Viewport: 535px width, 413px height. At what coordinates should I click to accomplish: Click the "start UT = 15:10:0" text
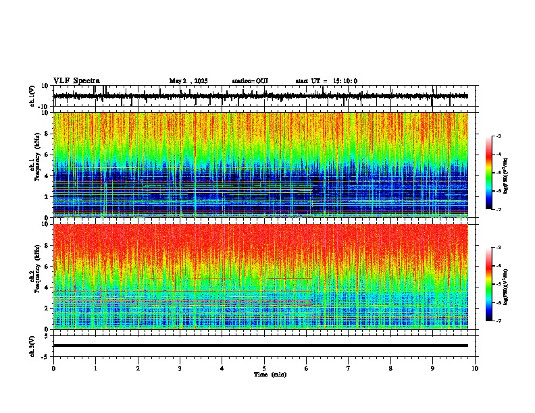click(326, 81)
